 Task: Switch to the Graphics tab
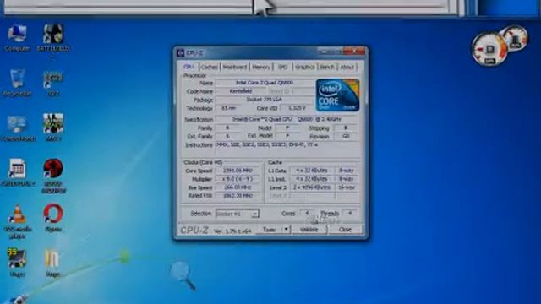(x=304, y=67)
